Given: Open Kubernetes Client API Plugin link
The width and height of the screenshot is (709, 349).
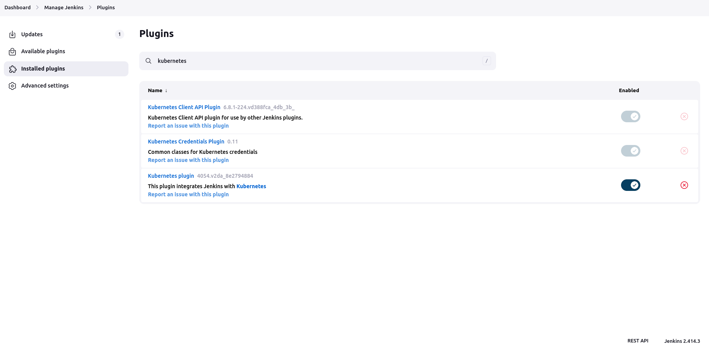Looking at the screenshot, I should (x=184, y=107).
